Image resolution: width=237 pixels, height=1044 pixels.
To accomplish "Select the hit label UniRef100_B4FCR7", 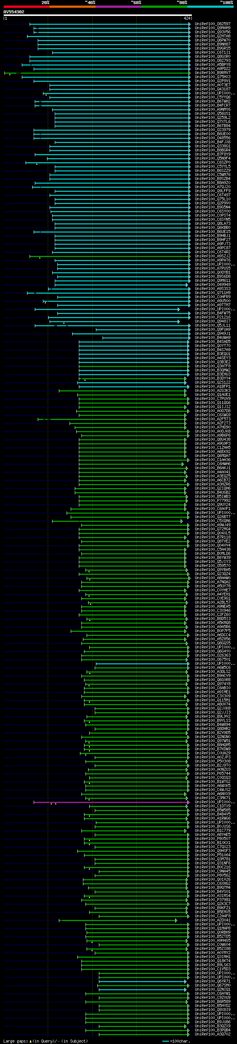I will [213, 106].
